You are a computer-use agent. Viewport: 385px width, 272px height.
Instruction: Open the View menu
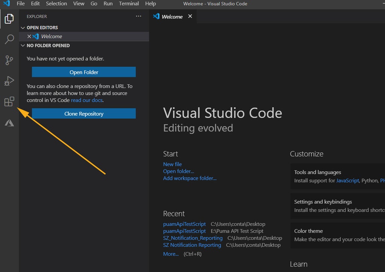tap(79, 4)
